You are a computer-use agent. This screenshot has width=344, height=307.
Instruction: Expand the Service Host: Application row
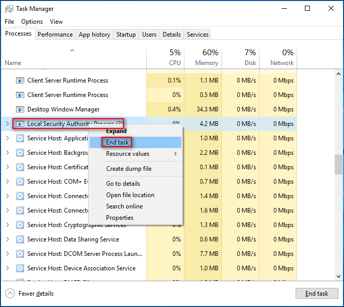tap(7, 138)
